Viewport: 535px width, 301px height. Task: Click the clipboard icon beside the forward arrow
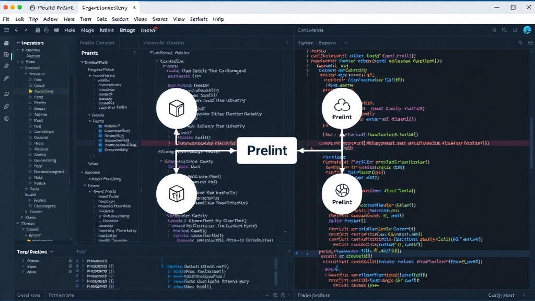(x=38, y=30)
